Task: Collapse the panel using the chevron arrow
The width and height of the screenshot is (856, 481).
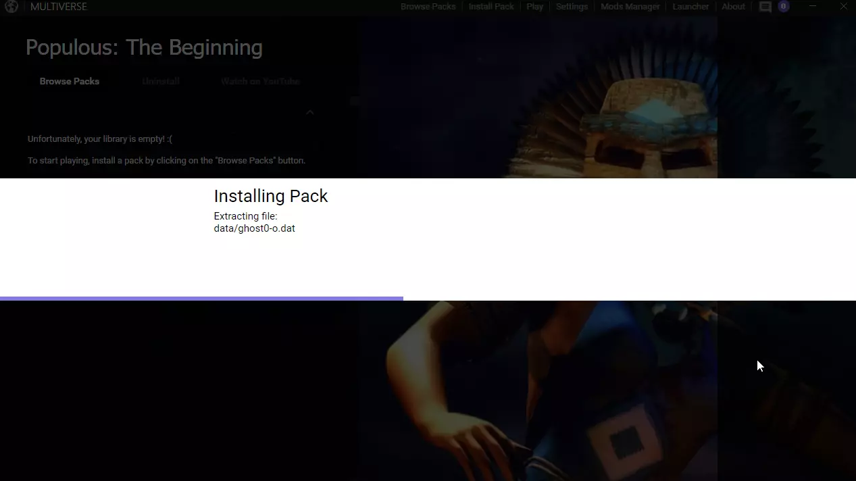Action: (309, 112)
